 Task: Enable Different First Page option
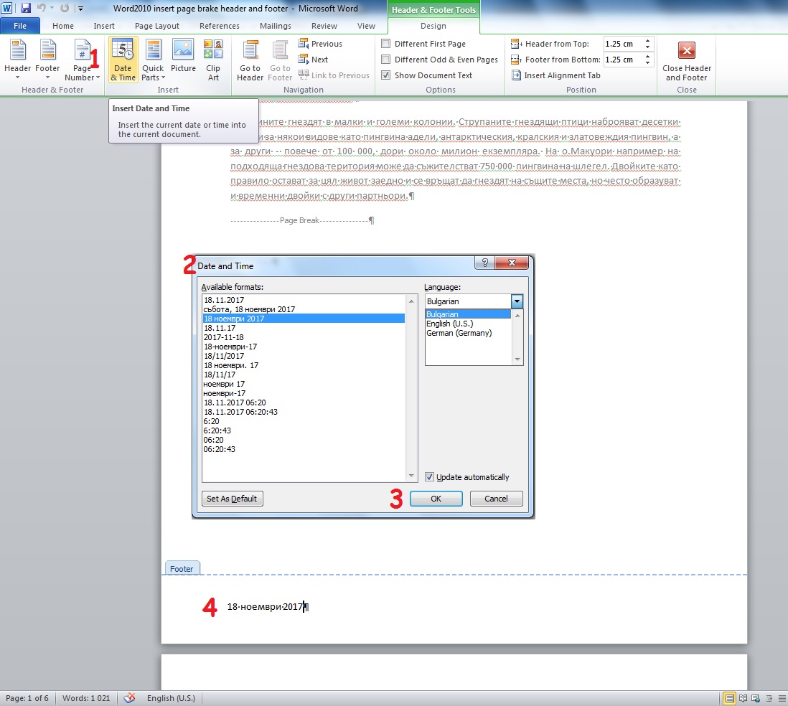point(385,43)
